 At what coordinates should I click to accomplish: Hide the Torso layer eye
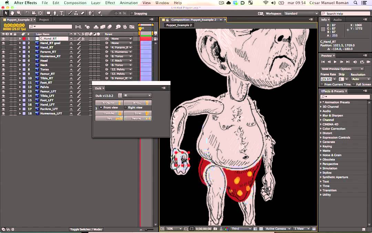click(x=3, y=69)
